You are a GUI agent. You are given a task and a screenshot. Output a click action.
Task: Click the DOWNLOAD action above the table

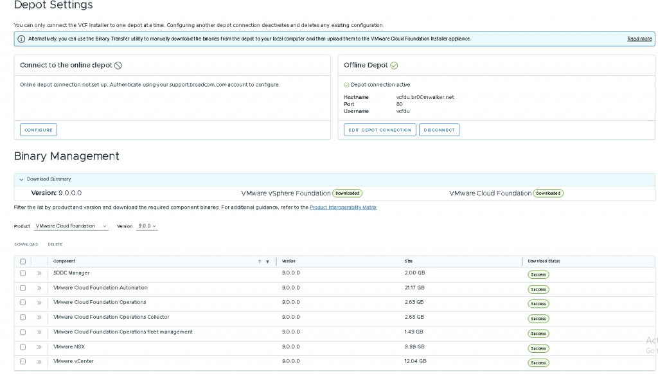pos(26,244)
